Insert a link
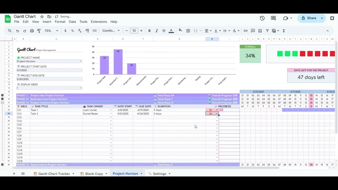This screenshot has width=338, height=190. point(246,31)
